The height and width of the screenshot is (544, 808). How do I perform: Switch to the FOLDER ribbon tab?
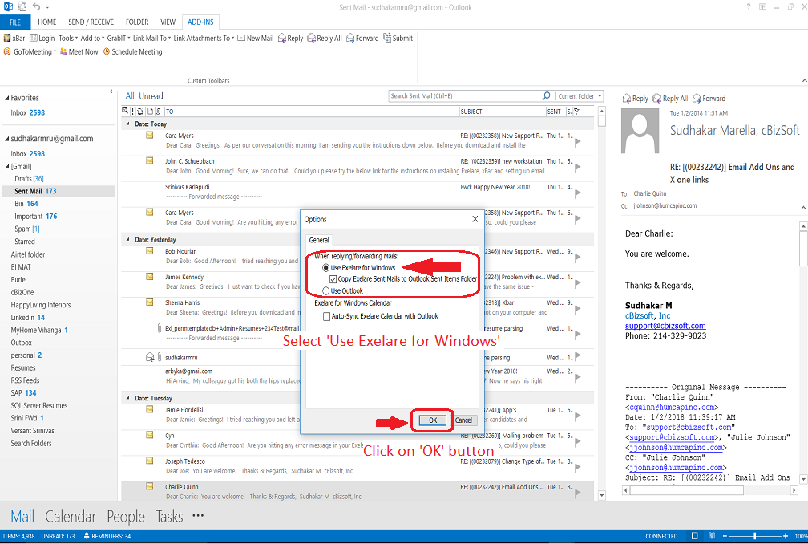pyautogui.click(x=137, y=22)
